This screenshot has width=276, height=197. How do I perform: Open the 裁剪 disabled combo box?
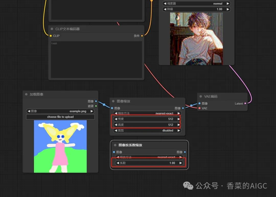point(147,130)
